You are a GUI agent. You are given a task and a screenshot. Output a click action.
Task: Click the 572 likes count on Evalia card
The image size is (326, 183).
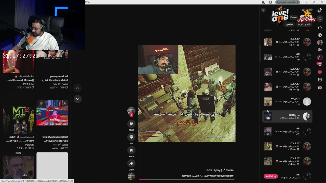tap(62, 148)
